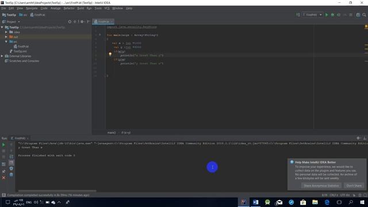Toggle soft-wrap in Run console toolbar
This screenshot has height=207, width=368.
click(x=11, y=156)
